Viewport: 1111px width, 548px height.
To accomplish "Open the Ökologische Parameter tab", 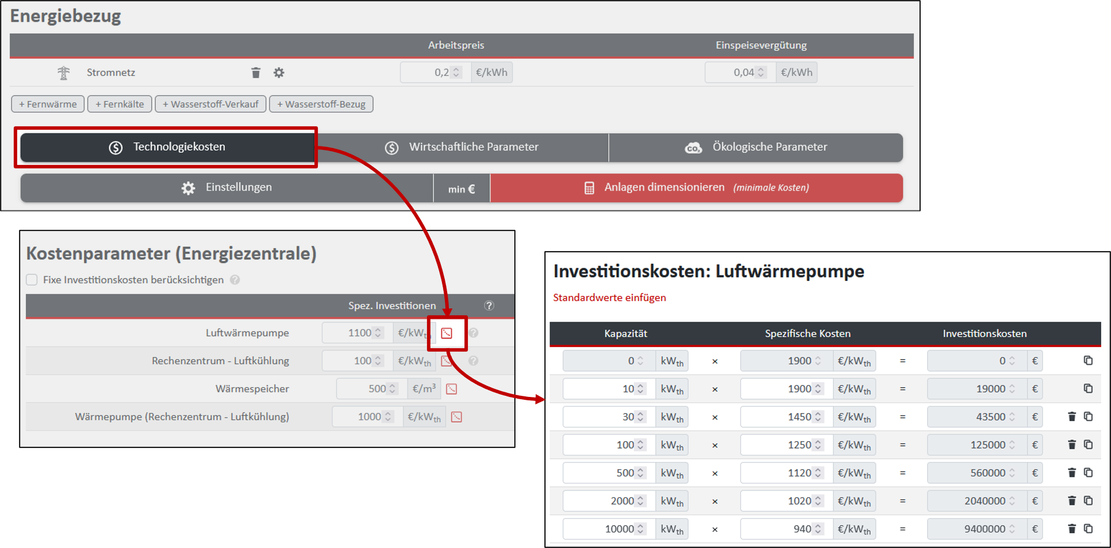I will [756, 147].
